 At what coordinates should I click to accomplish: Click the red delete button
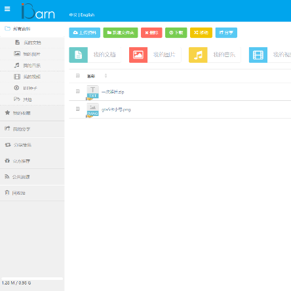pos(151,33)
